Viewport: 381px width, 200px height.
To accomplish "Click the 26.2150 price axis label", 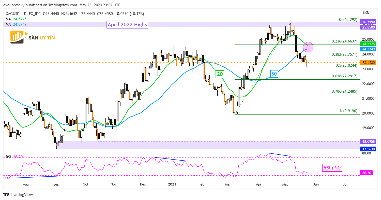I will (368, 22).
